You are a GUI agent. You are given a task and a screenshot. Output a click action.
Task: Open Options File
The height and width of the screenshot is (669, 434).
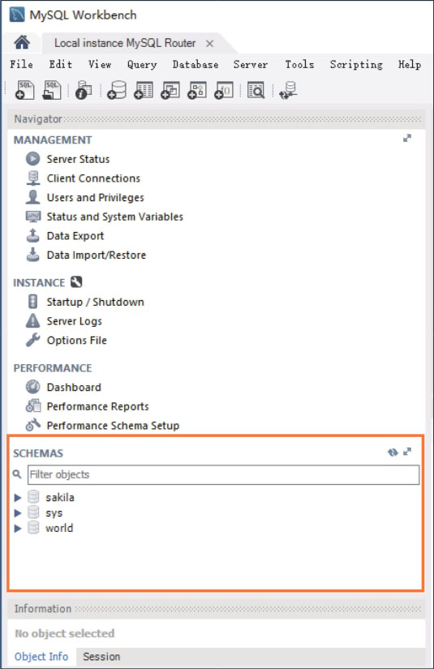77,341
